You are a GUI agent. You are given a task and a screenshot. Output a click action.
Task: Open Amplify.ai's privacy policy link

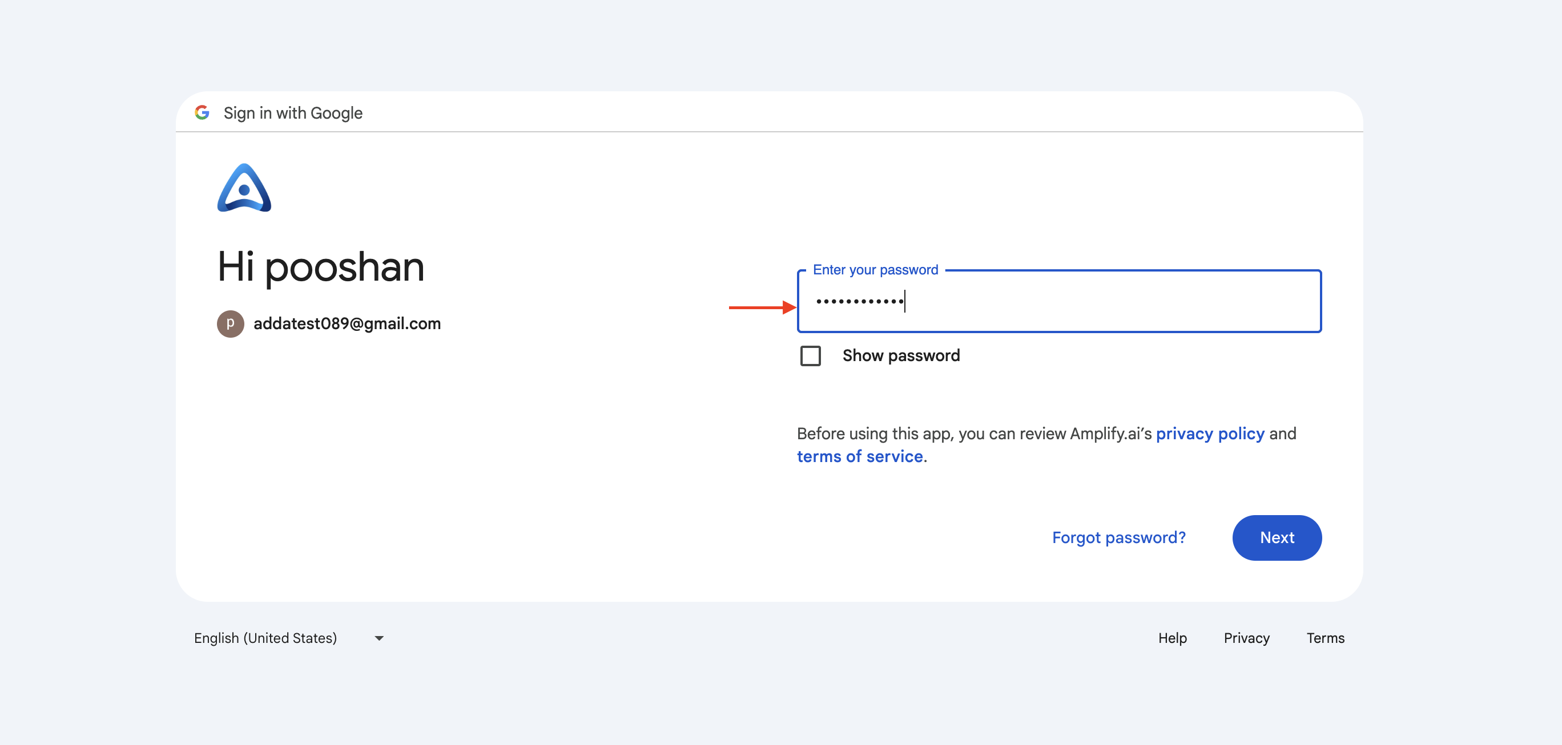pyautogui.click(x=1210, y=434)
